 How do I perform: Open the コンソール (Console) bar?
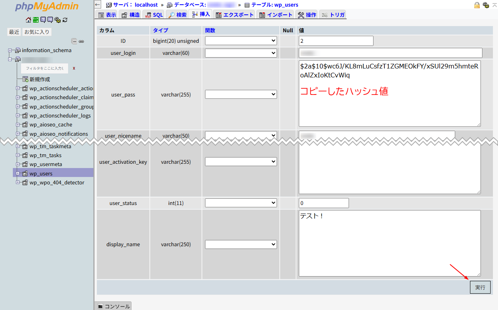[113, 306]
